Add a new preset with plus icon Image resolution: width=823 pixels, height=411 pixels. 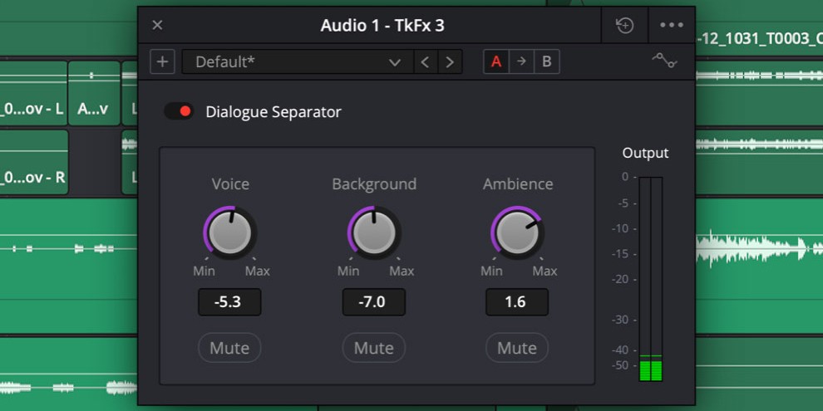[x=162, y=62]
